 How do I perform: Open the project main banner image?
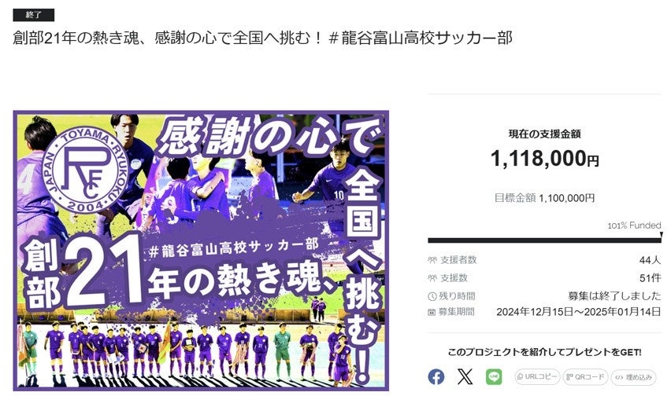(x=201, y=251)
